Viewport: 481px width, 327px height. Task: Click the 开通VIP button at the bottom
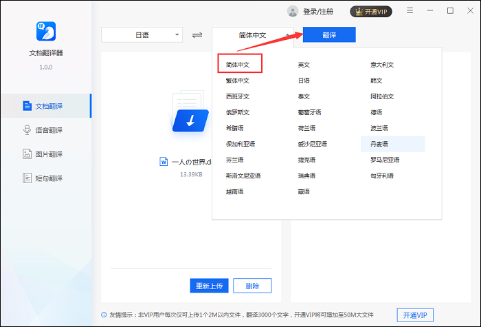[x=415, y=315]
